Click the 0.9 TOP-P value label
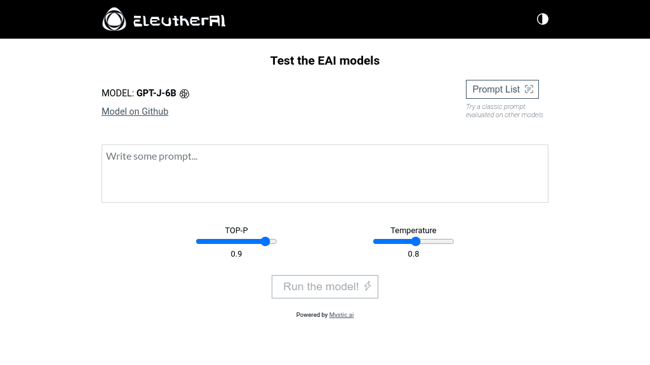 pyautogui.click(x=236, y=254)
